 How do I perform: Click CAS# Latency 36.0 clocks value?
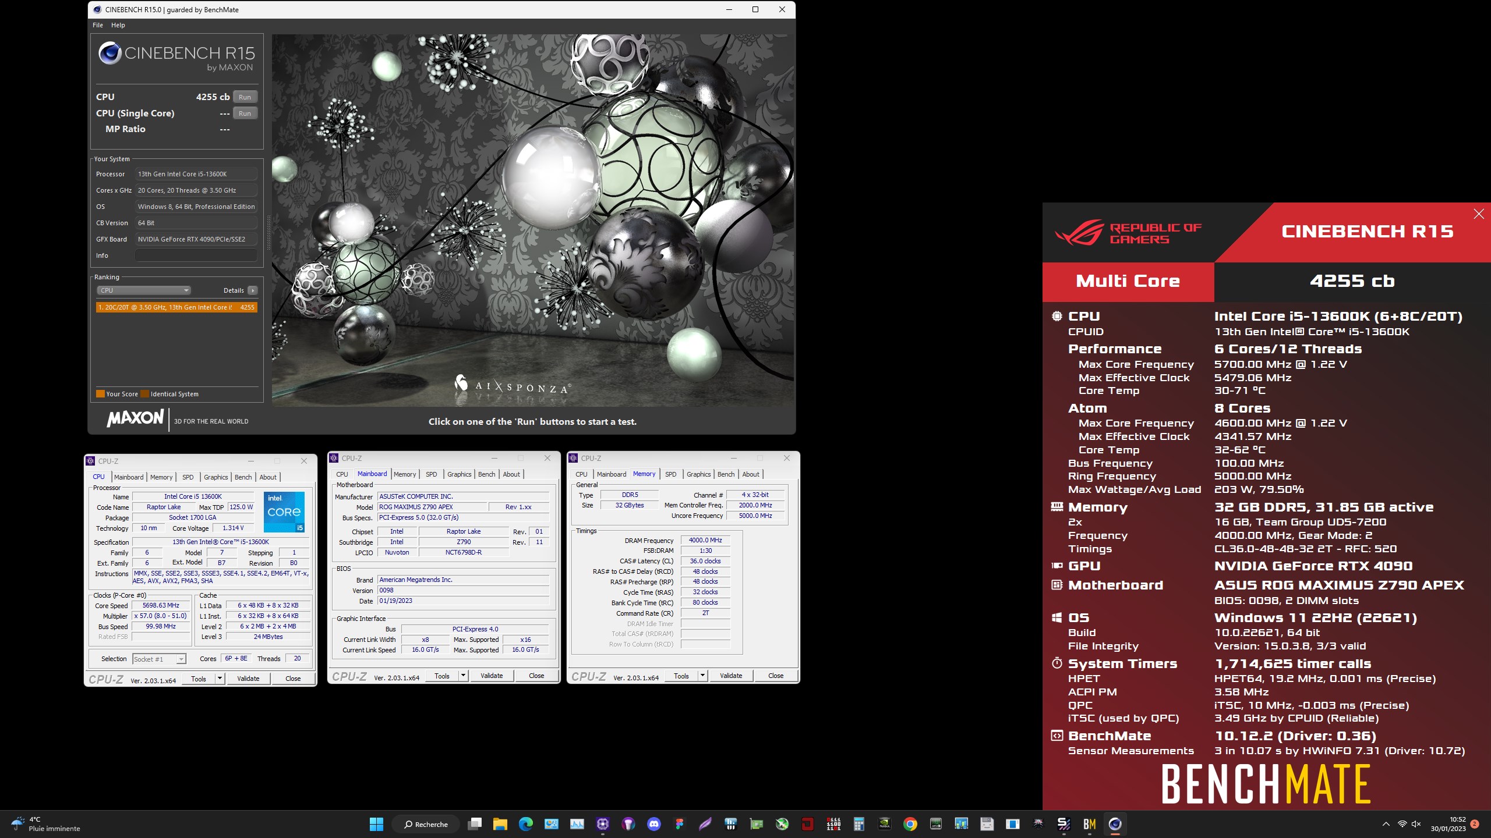point(705,562)
